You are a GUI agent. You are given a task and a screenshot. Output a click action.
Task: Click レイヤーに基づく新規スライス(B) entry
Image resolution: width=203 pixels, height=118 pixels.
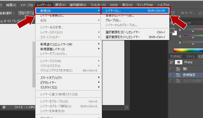point(68,94)
